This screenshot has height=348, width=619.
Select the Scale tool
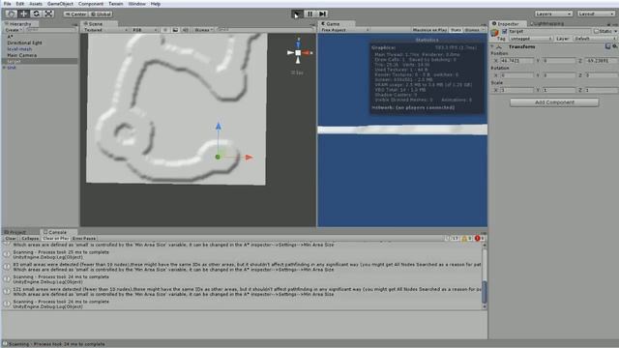click(x=48, y=14)
